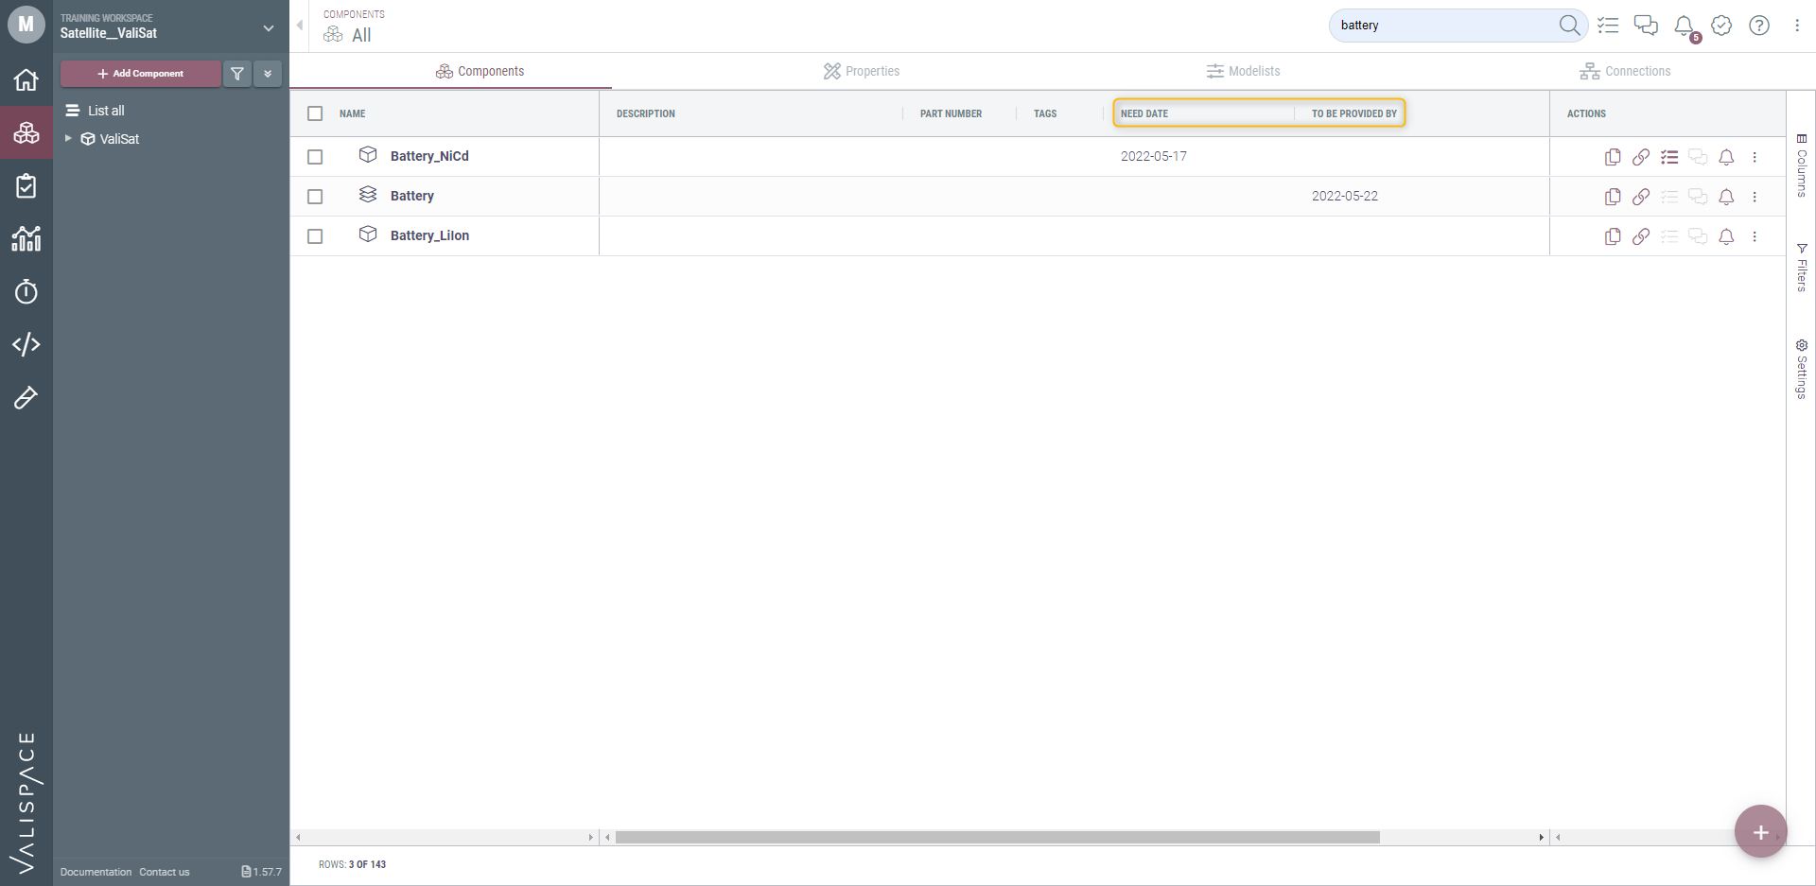Open the Satellite_ValiSat workspace dropdown
Image resolution: width=1816 pixels, height=886 pixels.
coord(269,28)
